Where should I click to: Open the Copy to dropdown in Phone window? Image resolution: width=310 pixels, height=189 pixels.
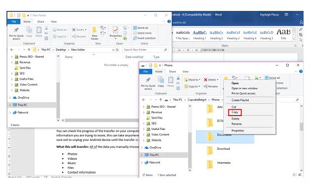coord(192,86)
